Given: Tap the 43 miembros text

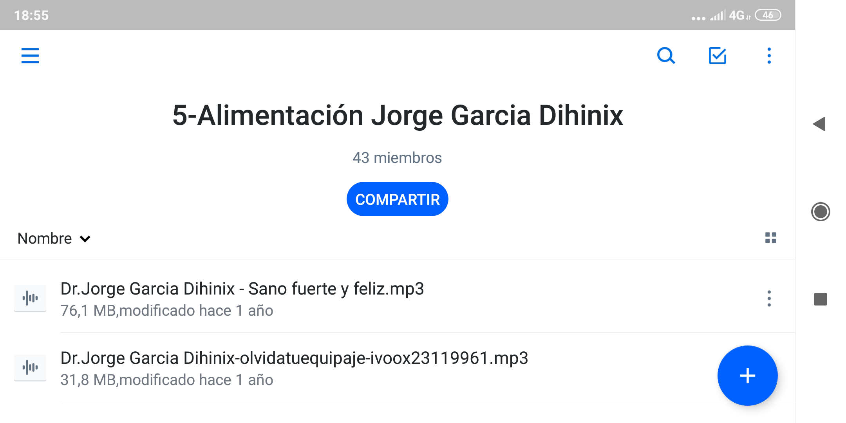Looking at the screenshot, I should click(397, 158).
